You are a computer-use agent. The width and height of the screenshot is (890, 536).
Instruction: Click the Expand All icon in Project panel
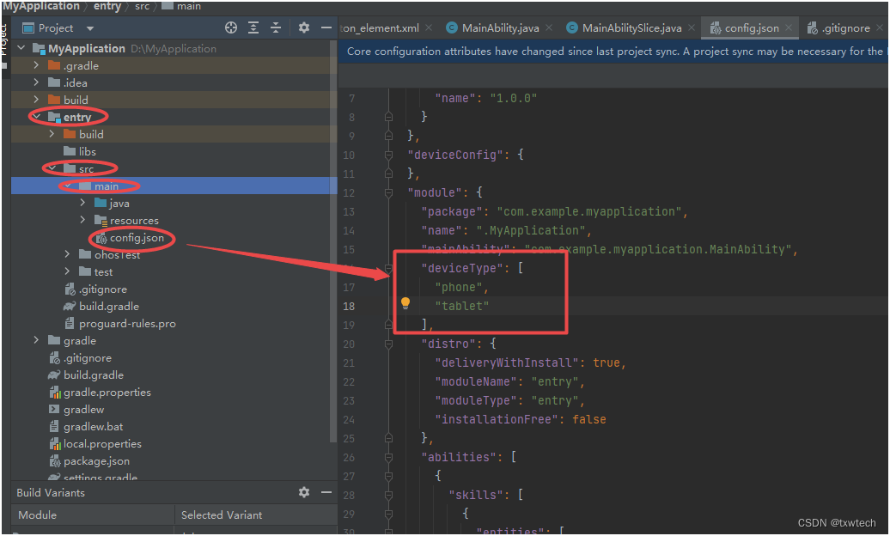253,27
